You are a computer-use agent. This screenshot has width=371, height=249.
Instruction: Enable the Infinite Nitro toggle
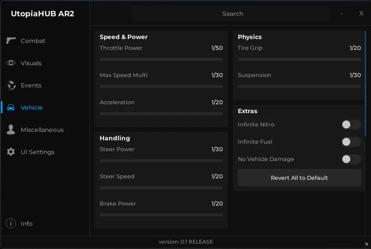pos(351,124)
